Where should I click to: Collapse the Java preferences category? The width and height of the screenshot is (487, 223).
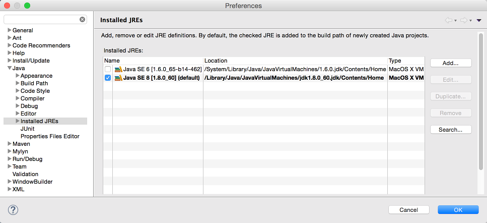point(10,68)
